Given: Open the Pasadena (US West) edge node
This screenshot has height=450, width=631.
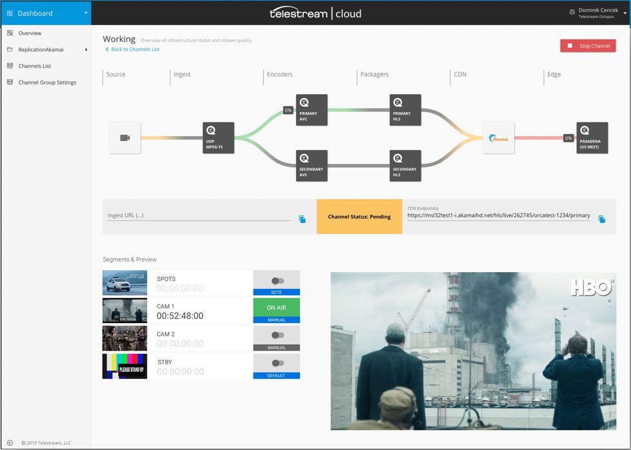Looking at the screenshot, I should (592, 138).
